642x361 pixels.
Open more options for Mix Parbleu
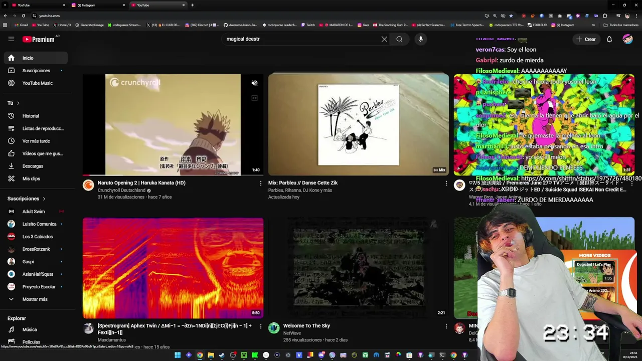point(446,184)
